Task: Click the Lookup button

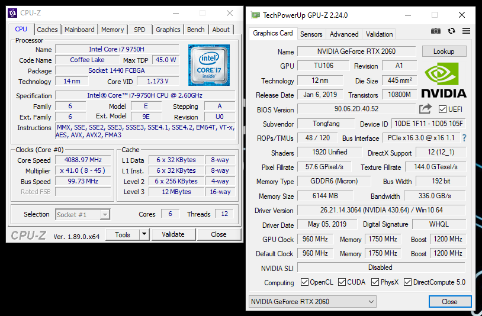Action: point(444,51)
